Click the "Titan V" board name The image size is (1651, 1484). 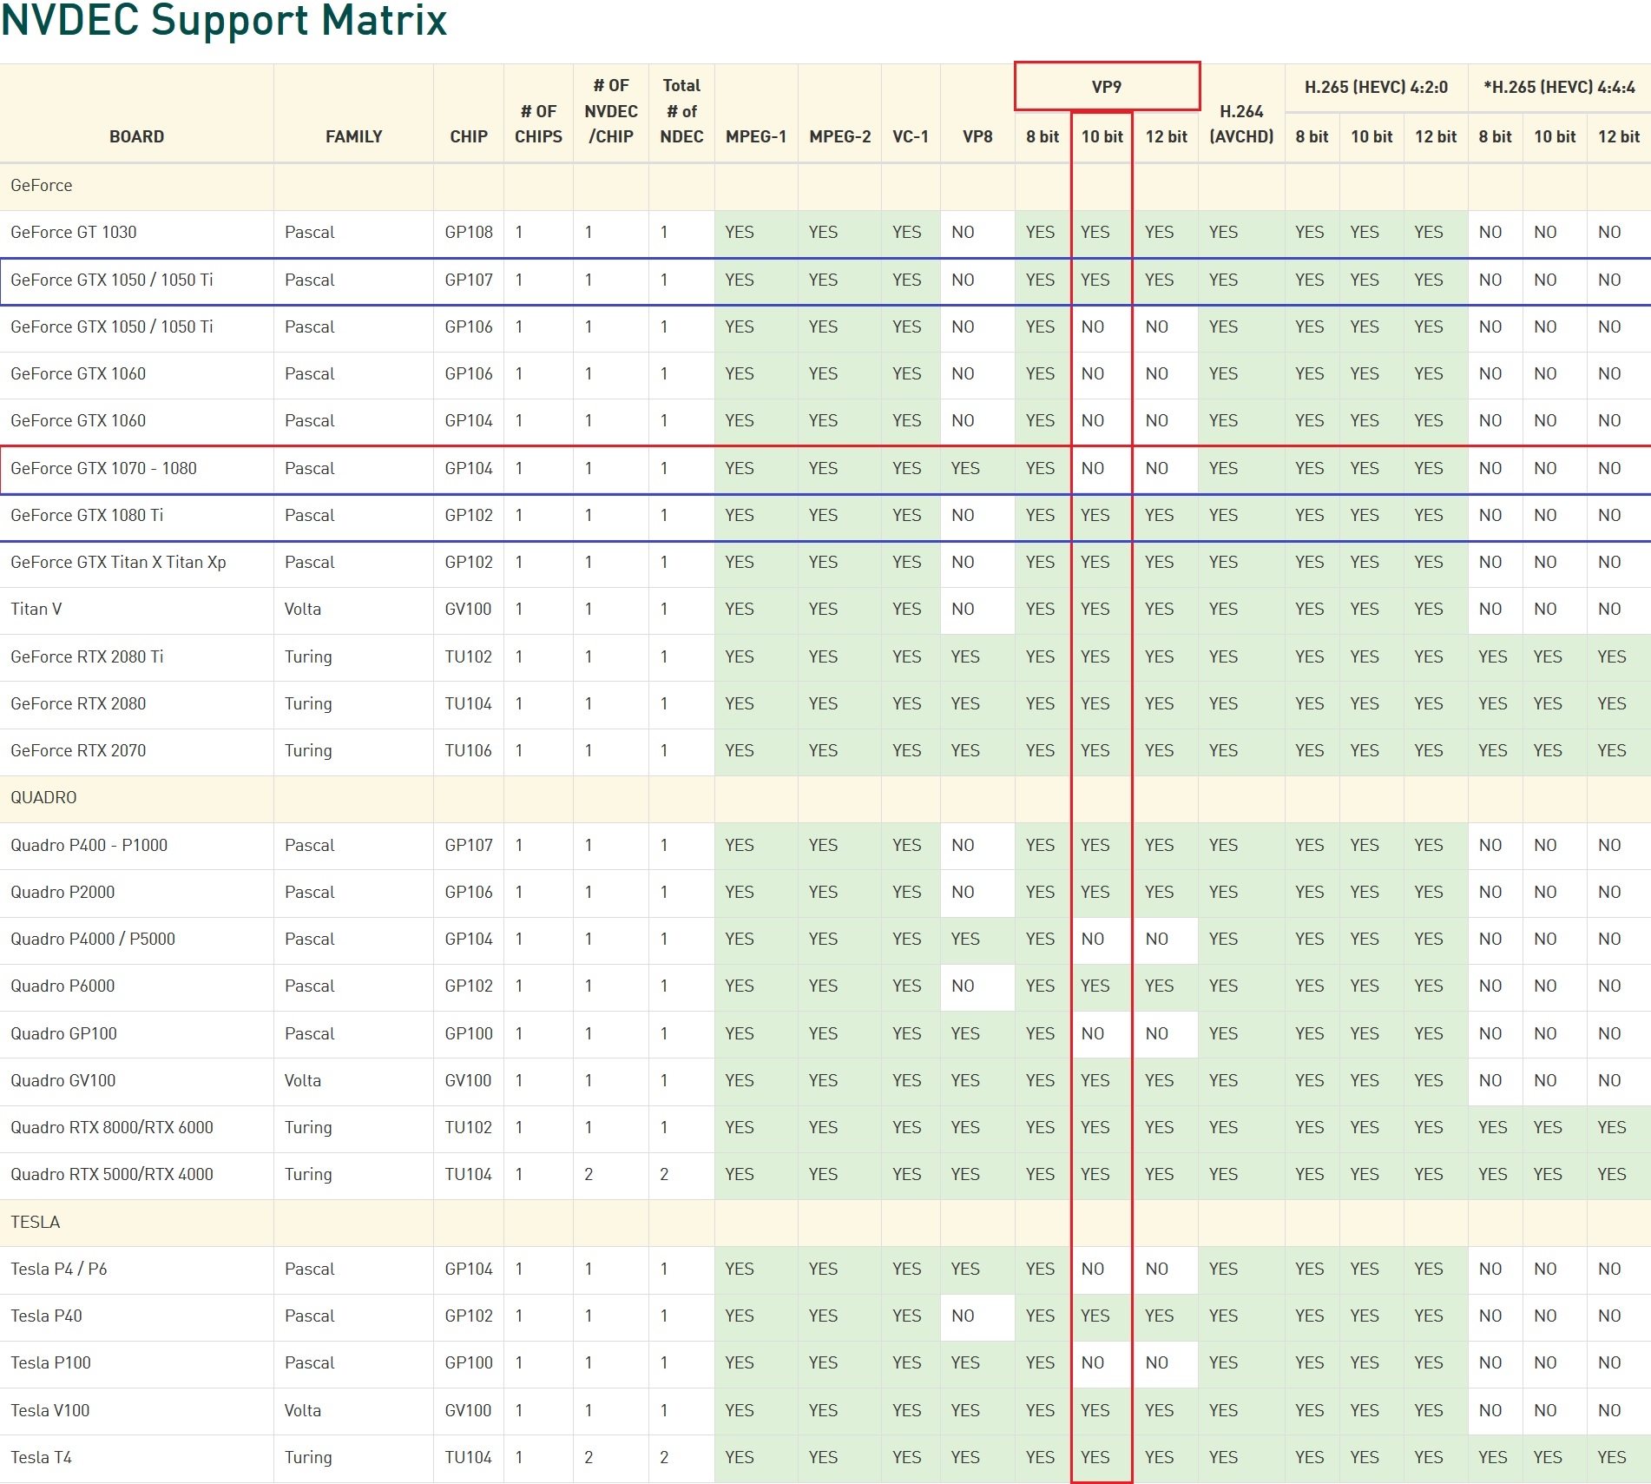point(36,609)
